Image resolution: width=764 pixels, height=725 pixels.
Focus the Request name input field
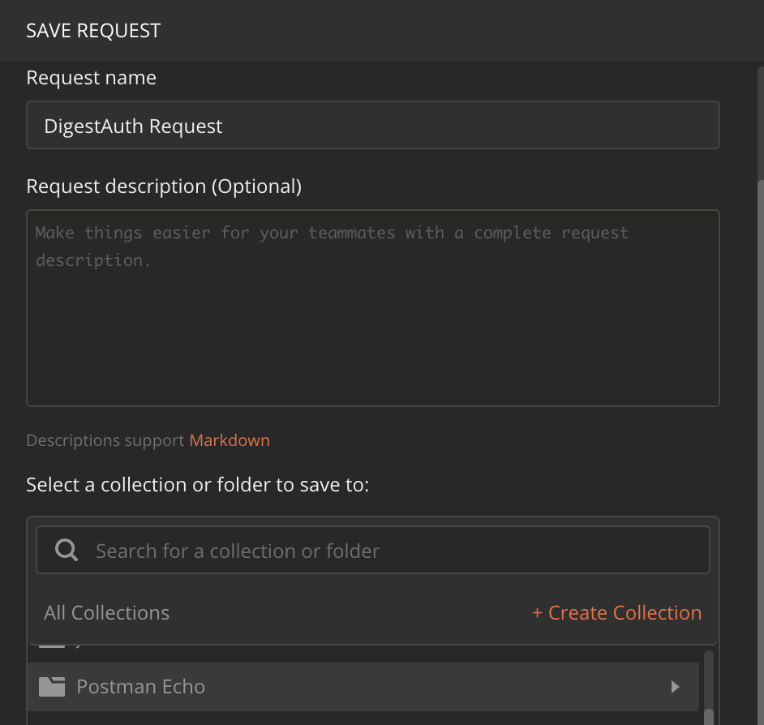click(373, 125)
